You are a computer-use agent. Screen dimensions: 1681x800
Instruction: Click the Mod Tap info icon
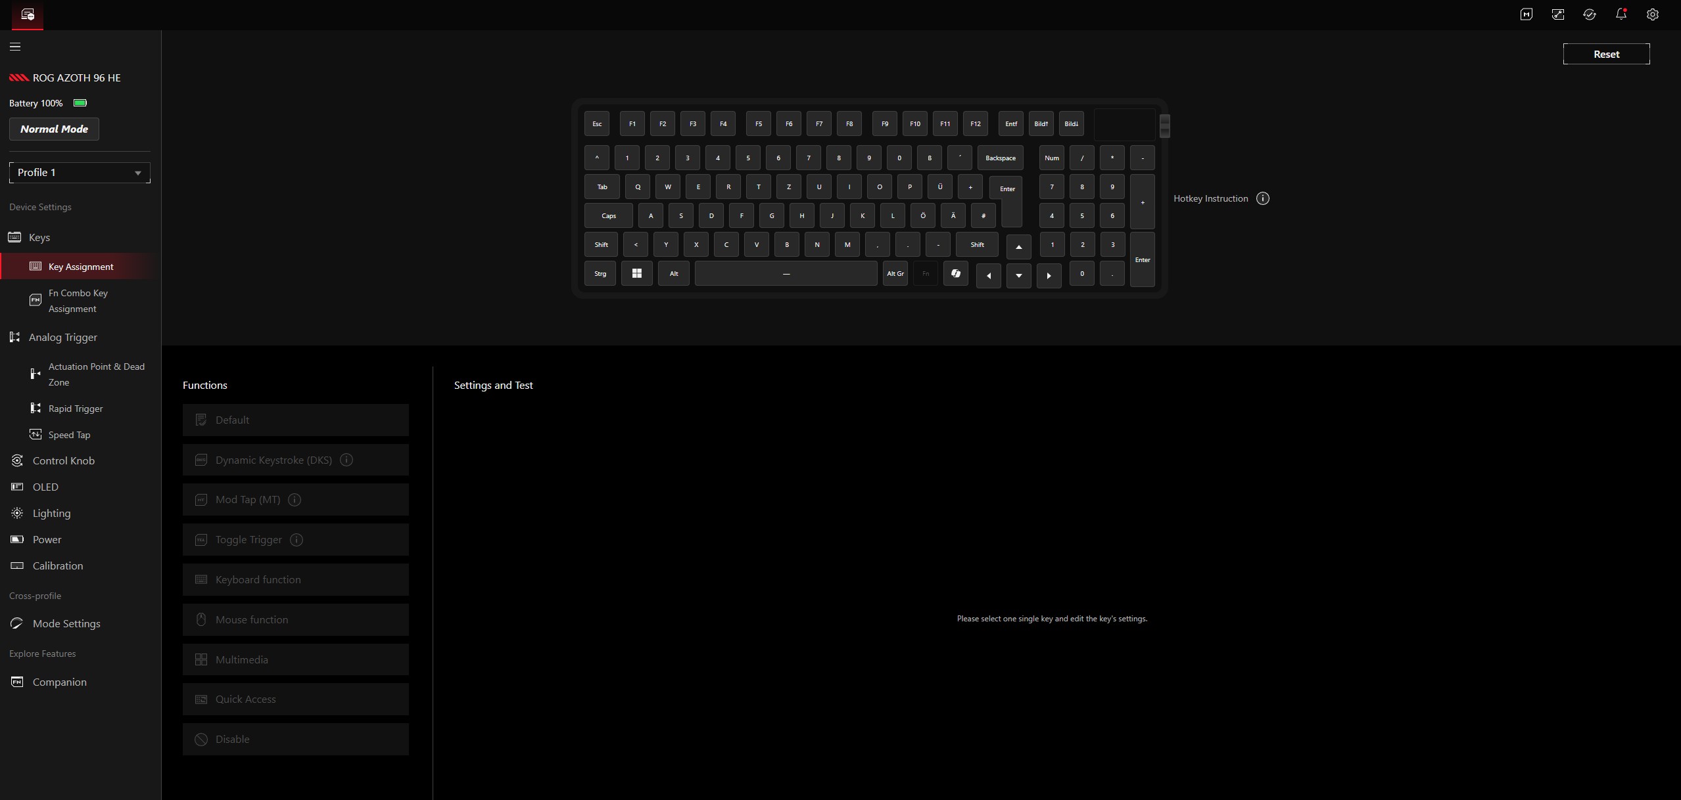pos(295,500)
